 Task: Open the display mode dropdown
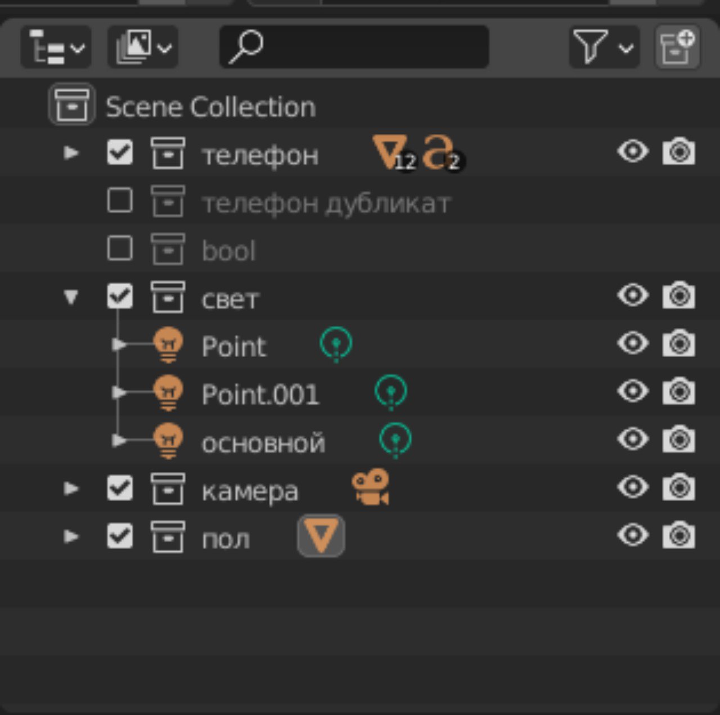(143, 47)
